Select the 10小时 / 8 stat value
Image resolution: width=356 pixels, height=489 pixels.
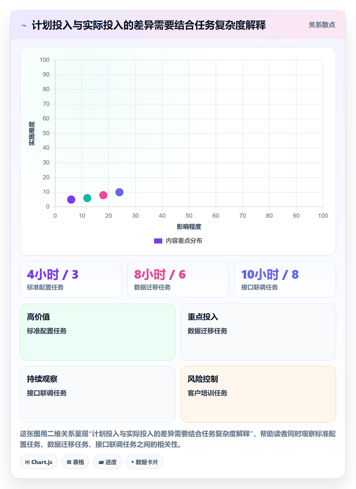[x=270, y=275]
